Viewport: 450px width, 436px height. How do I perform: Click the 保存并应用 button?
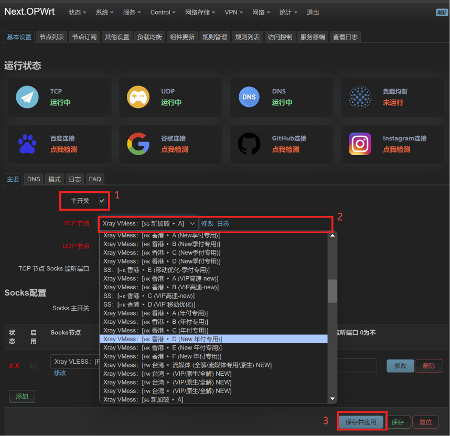[361, 422]
